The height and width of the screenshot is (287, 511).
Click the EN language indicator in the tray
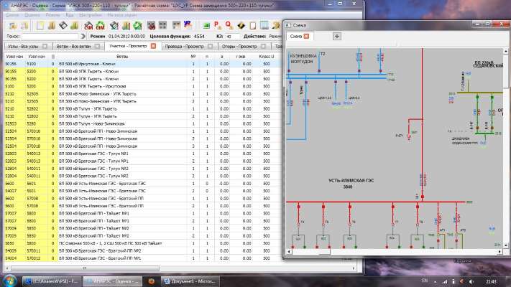click(x=425, y=281)
